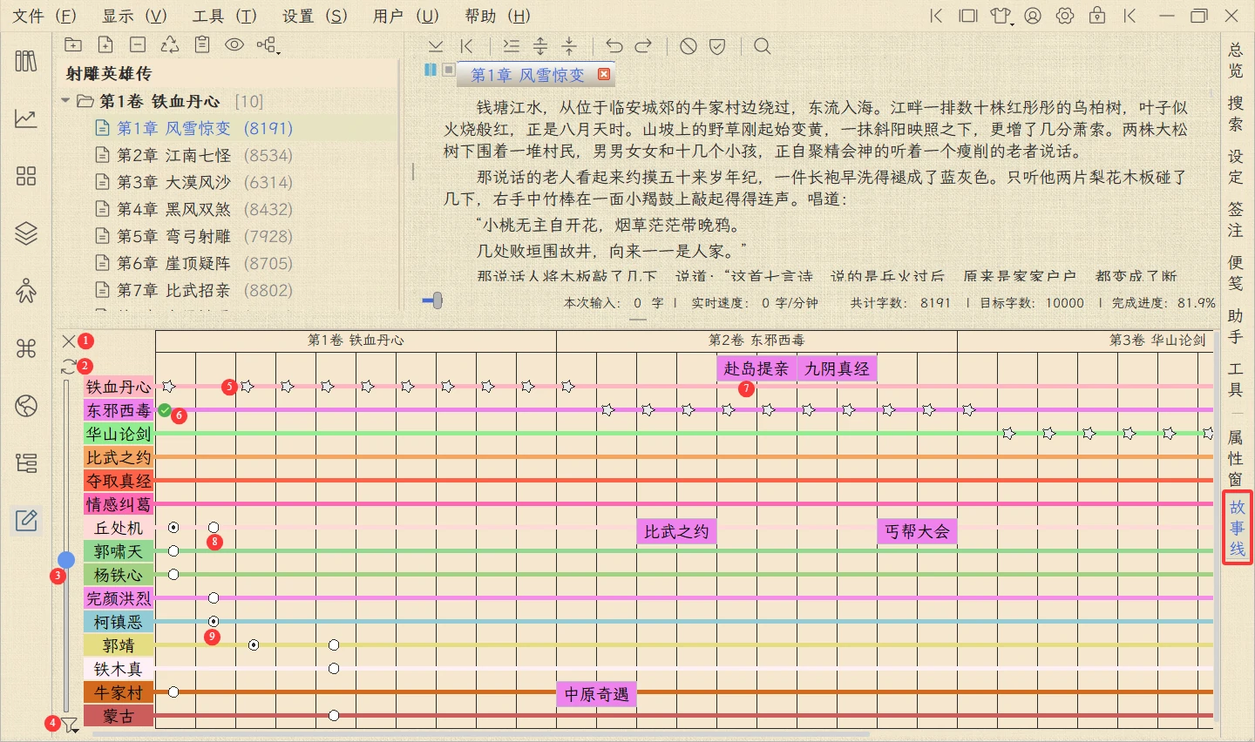The width and height of the screenshot is (1255, 742).
Task: Open the user account icon
Action: coord(1033,16)
